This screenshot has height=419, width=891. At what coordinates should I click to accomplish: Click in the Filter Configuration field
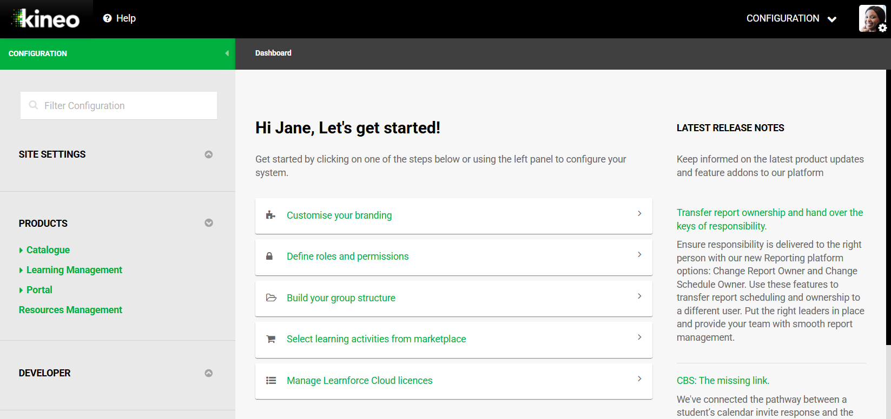[119, 106]
